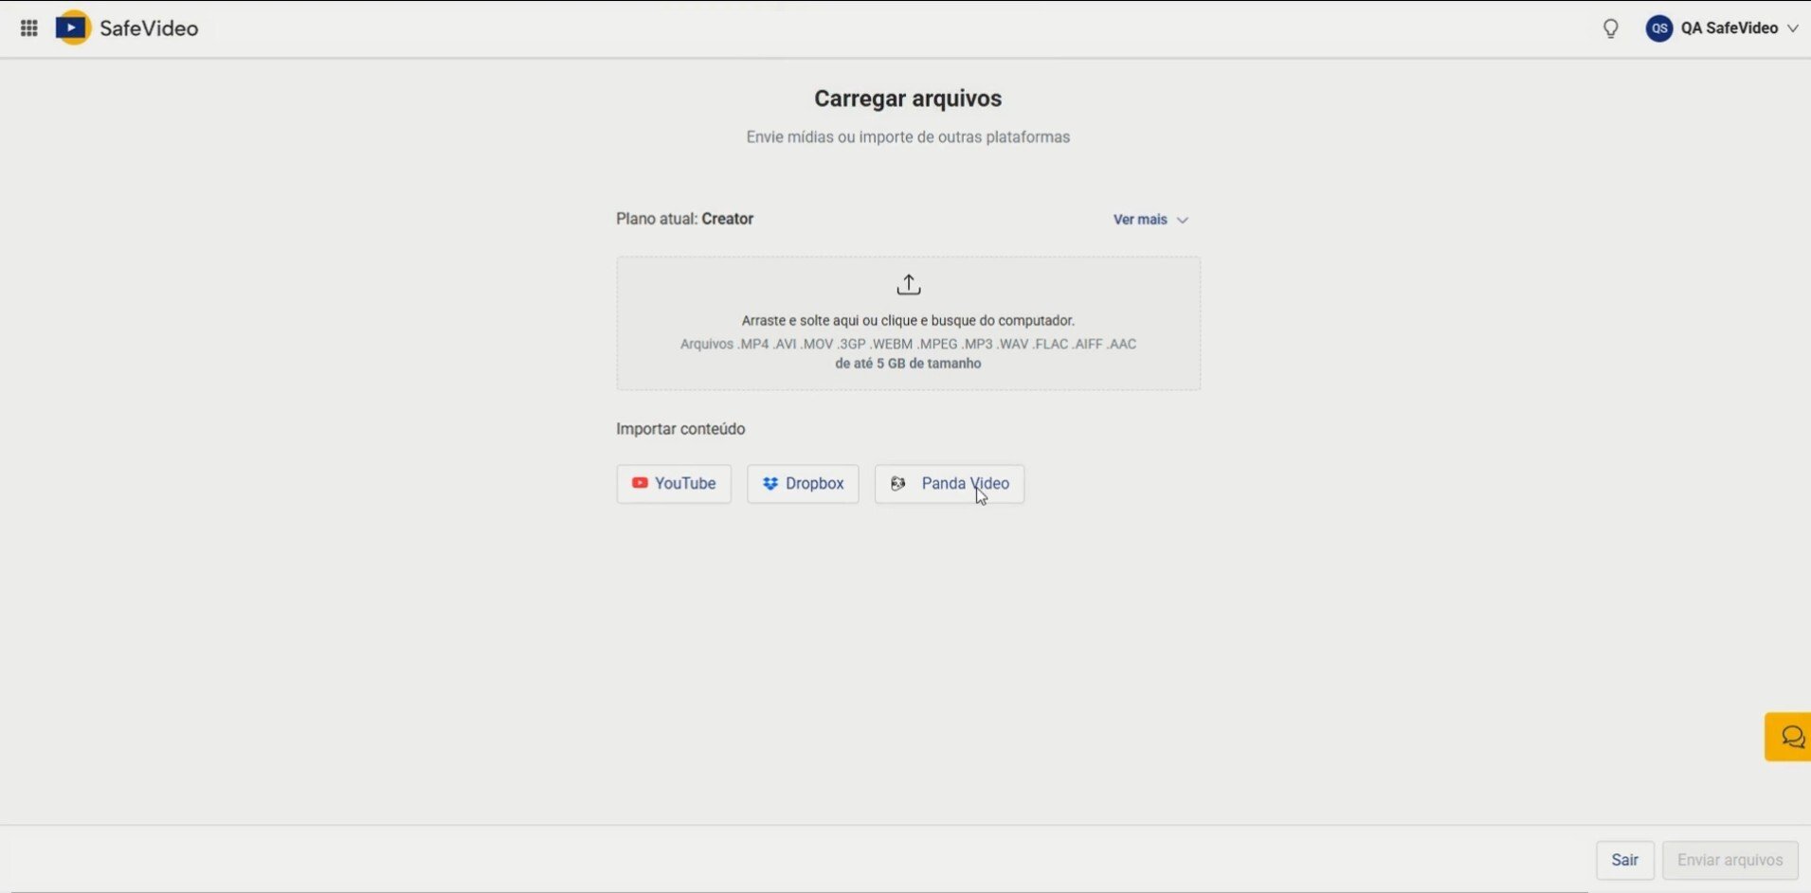Click the blue Dropbox logo icon
Screen dimensions: 1811x893
pos(770,484)
